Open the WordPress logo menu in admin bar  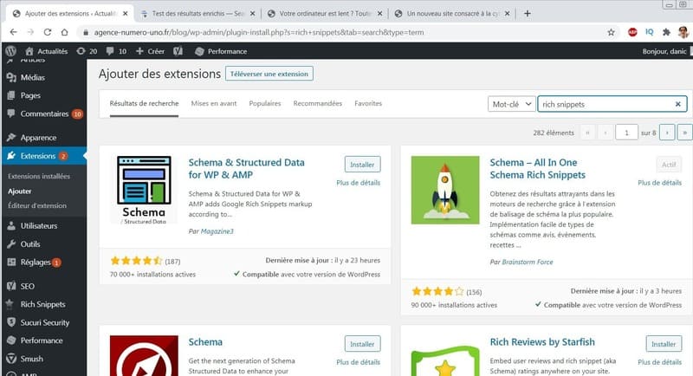[x=11, y=51]
